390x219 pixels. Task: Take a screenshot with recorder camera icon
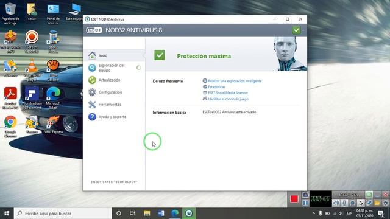[305, 195]
